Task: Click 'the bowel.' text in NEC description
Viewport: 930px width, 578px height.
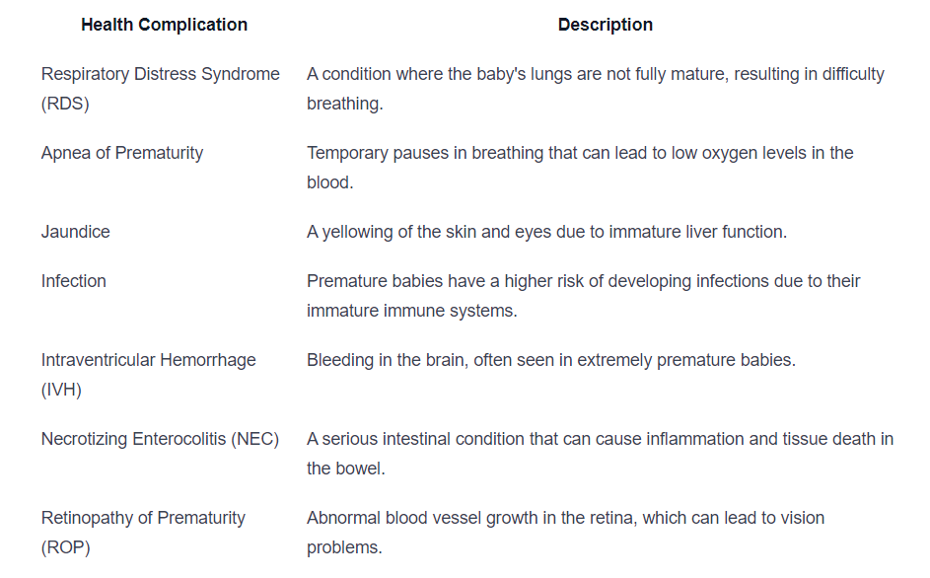Action: [x=346, y=469]
